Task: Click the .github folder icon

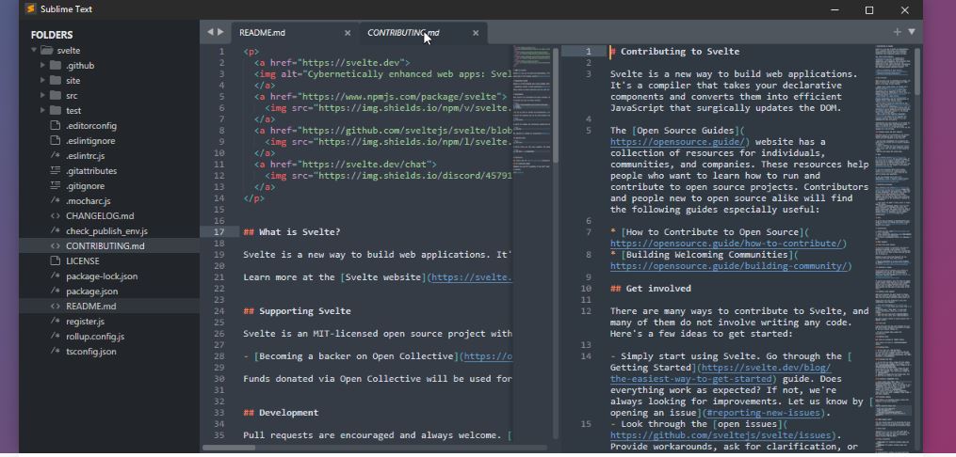Action: pyautogui.click(x=56, y=65)
